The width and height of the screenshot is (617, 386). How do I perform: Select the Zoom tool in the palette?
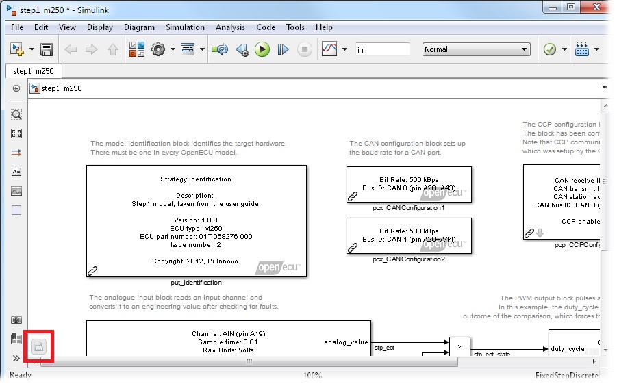pyautogui.click(x=16, y=114)
